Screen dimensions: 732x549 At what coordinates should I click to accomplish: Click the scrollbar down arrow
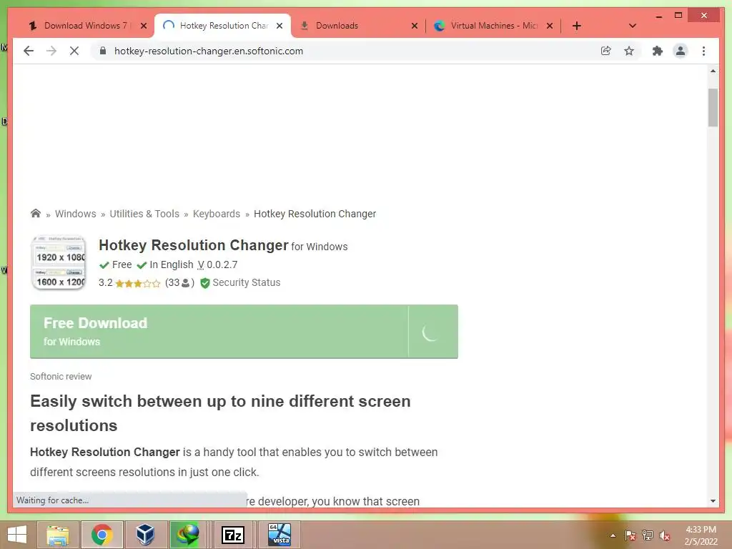pyautogui.click(x=713, y=501)
